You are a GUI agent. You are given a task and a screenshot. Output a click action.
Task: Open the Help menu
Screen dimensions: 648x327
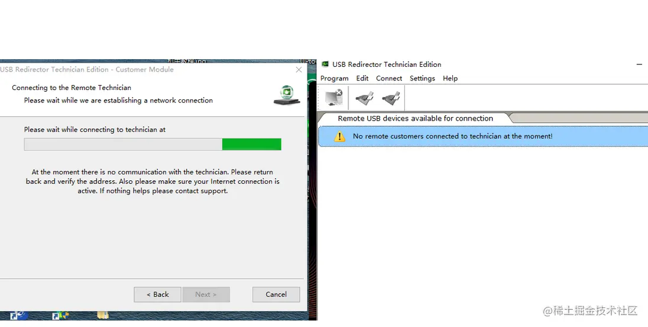click(x=450, y=78)
